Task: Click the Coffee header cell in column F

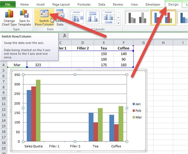Action: pyautogui.click(x=123, y=48)
